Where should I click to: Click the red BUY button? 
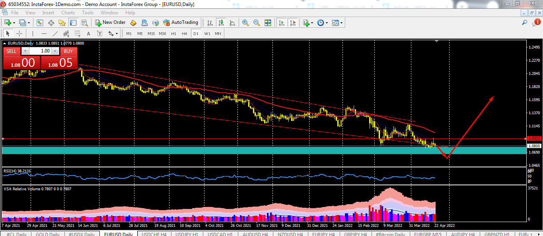[x=68, y=51]
